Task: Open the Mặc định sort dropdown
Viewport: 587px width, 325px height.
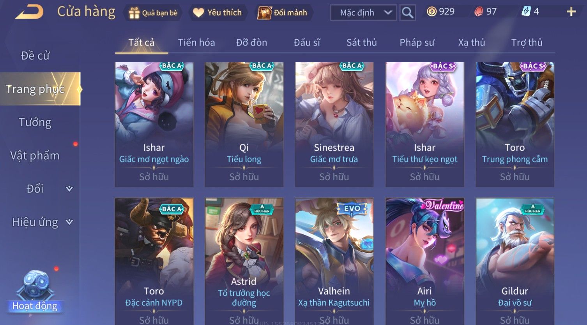Action: coord(363,13)
